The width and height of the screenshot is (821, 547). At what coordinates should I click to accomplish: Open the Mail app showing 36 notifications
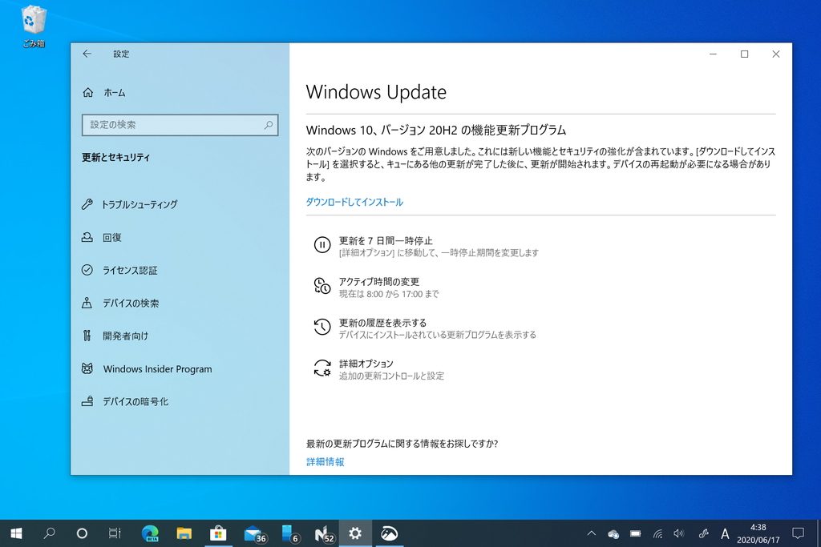click(x=253, y=533)
